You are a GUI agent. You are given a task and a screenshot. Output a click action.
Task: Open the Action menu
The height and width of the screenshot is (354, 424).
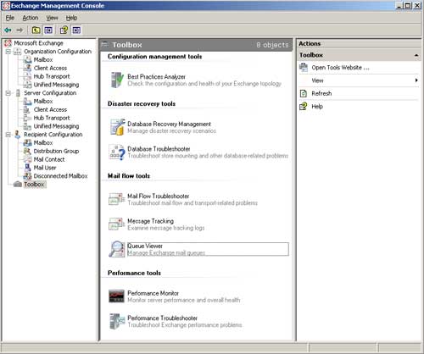coord(31,18)
